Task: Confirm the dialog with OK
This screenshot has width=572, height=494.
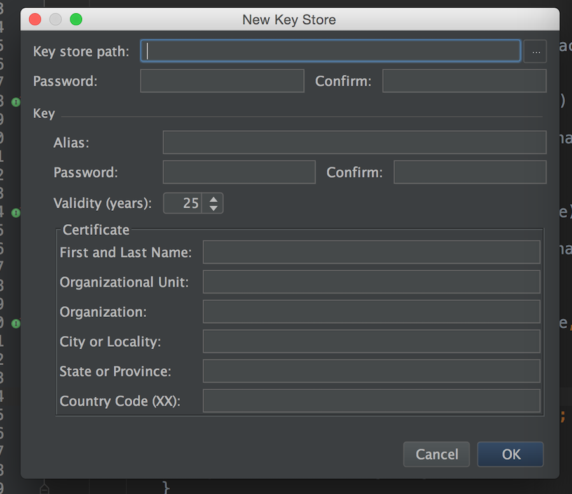Action: tap(510, 454)
